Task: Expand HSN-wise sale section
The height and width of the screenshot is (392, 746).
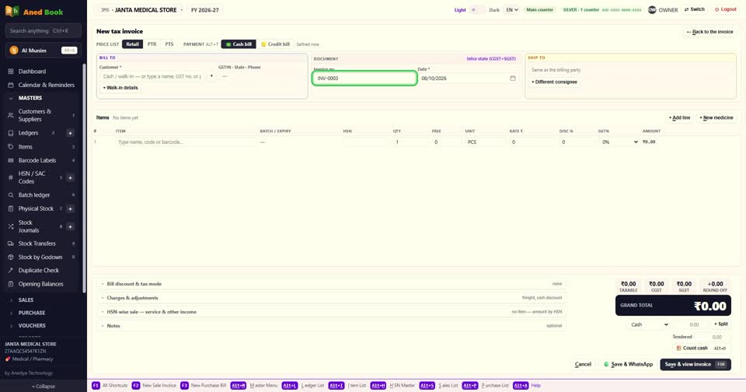Action: (331, 312)
